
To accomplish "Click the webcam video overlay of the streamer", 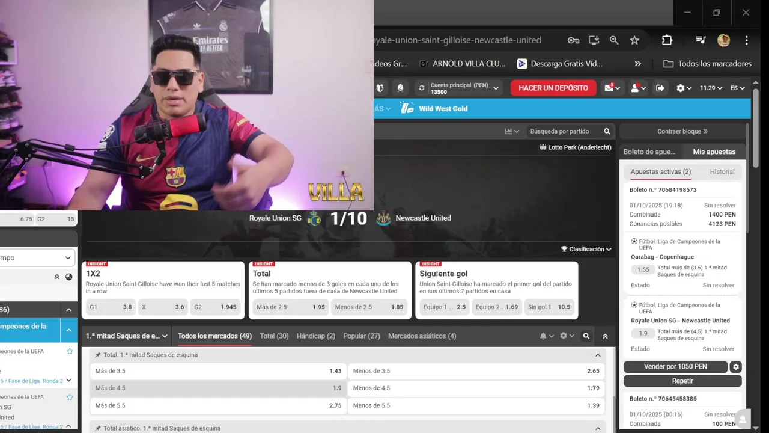I will tap(186, 105).
